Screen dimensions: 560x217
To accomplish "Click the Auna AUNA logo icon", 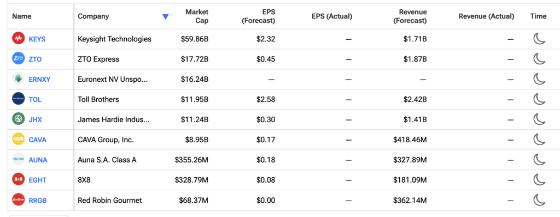I will pyautogui.click(x=18, y=159).
